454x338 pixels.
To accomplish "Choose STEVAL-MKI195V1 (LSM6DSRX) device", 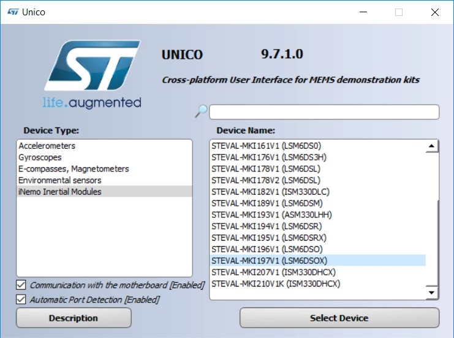I will click(318, 238).
